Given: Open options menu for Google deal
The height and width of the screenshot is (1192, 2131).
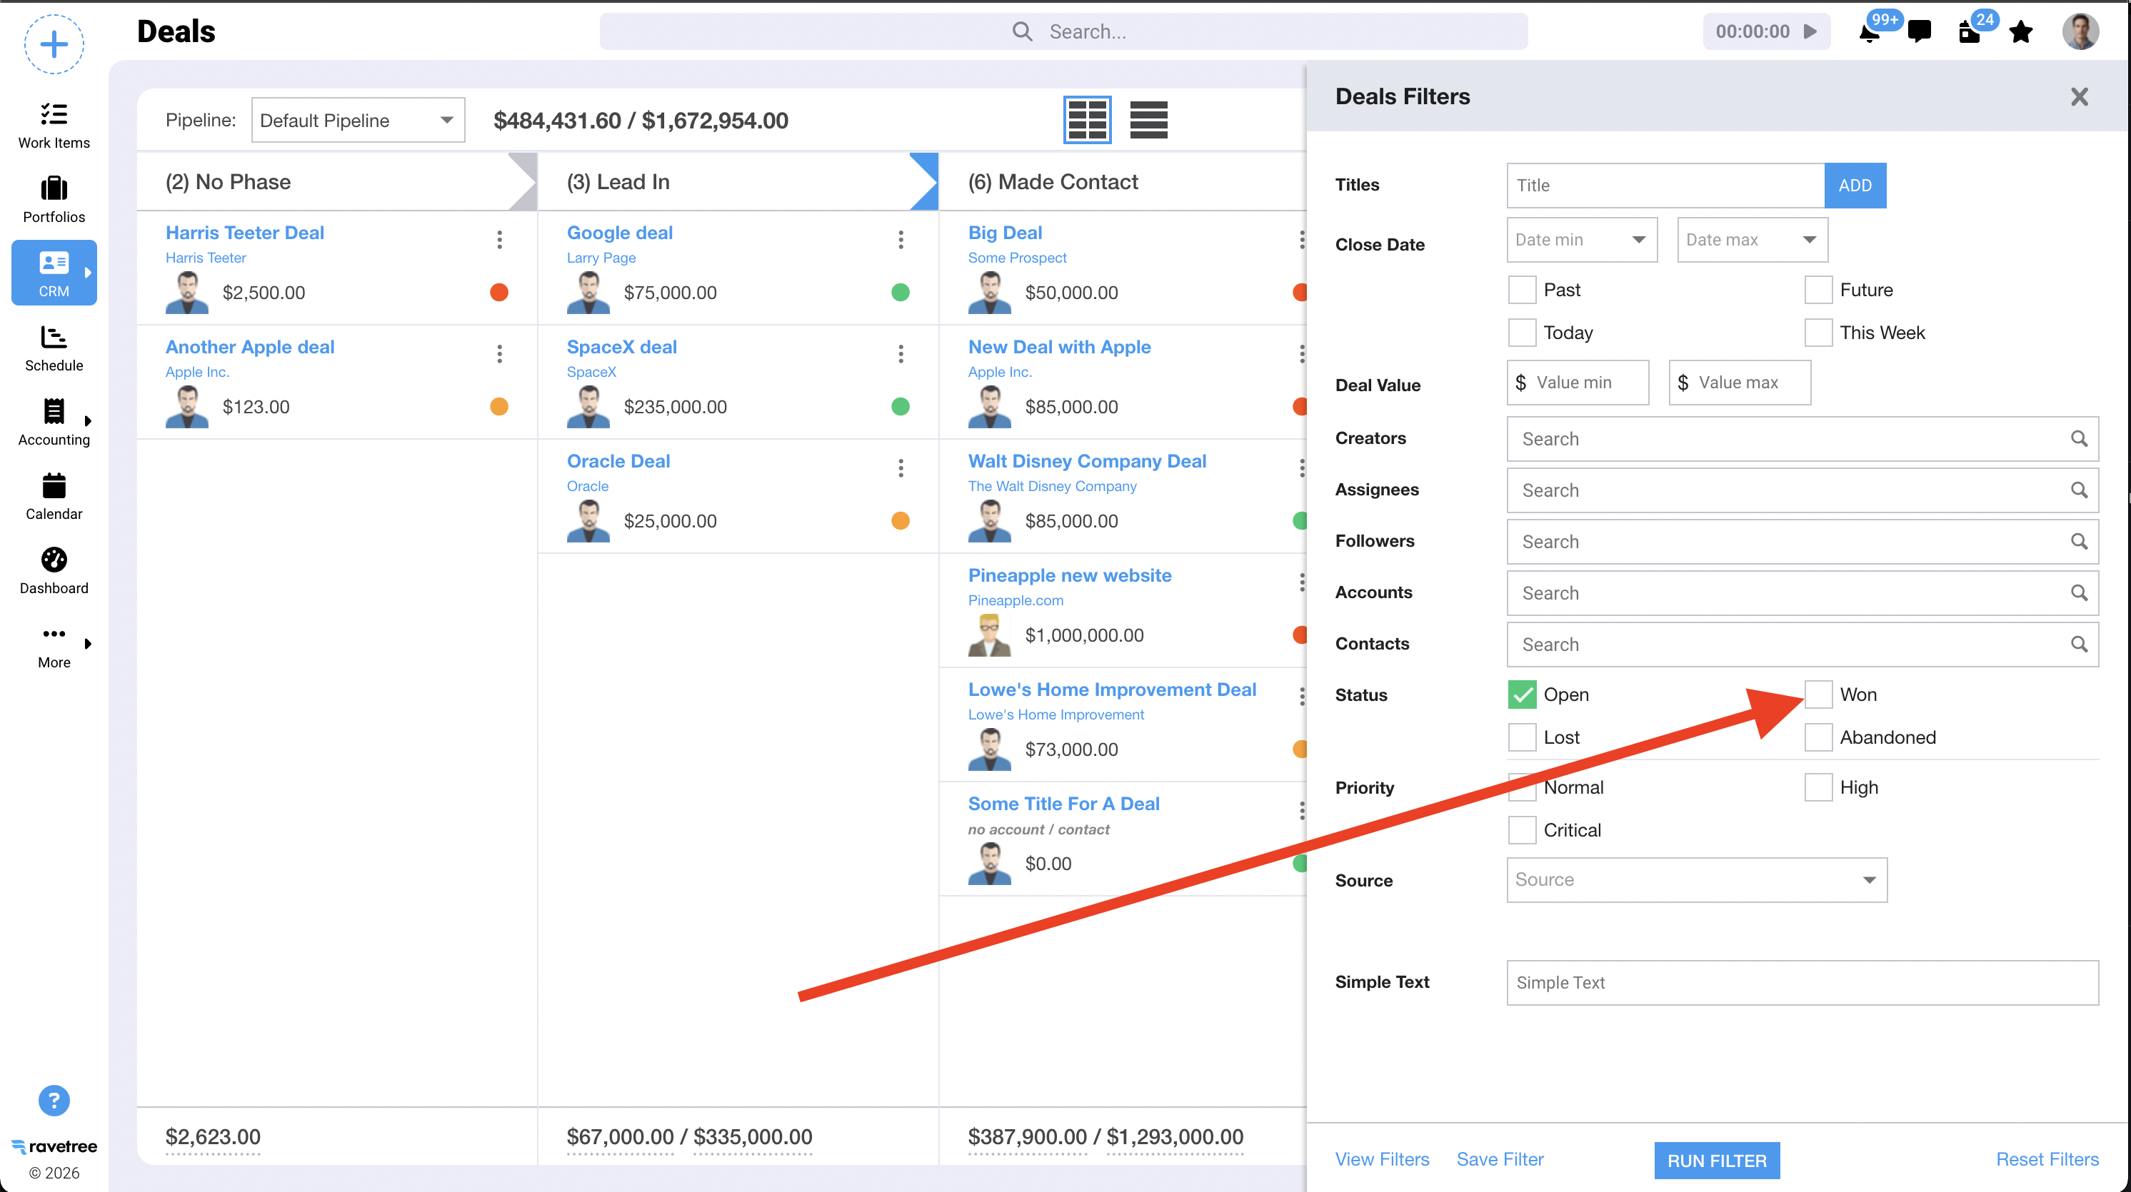Looking at the screenshot, I should point(901,240).
